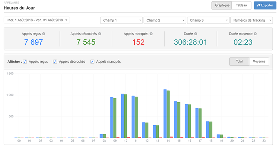Select the Total chart mode
279x149 pixels.
coord(239,61)
